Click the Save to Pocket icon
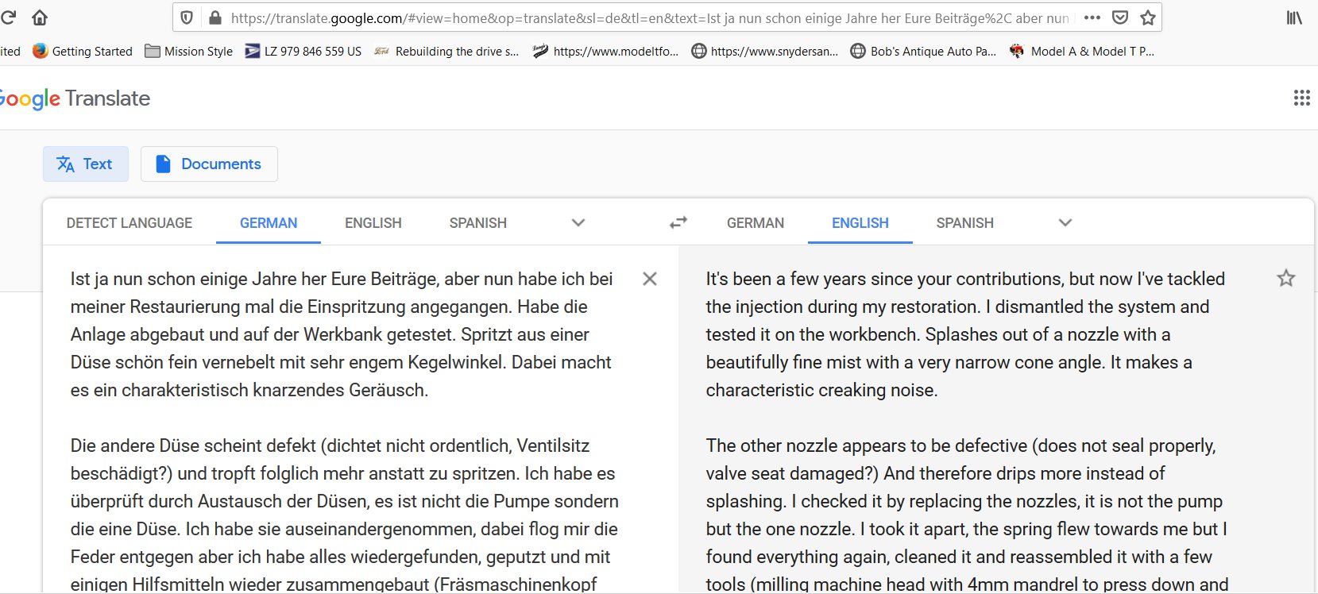 [1120, 17]
